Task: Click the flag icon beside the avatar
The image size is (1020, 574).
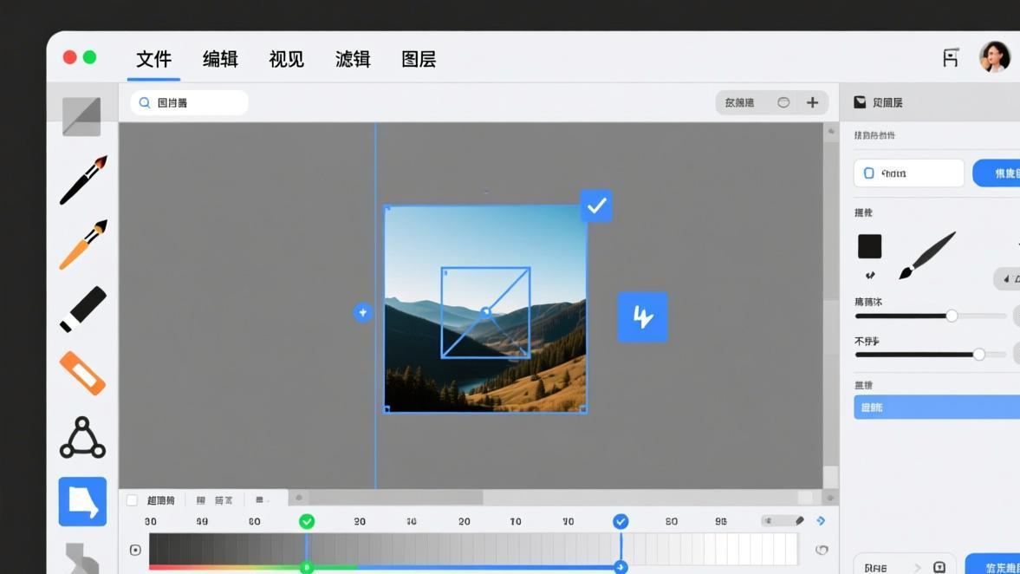Action: click(x=951, y=58)
